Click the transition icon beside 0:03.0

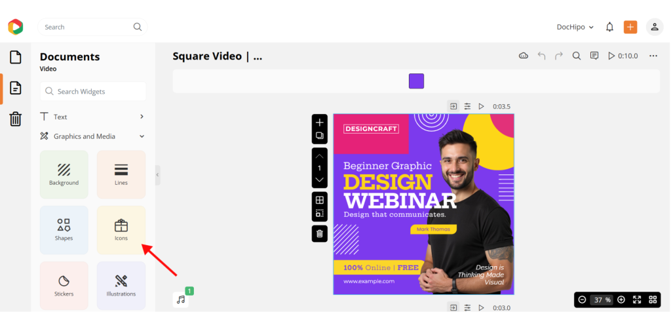tap(453, 307)
